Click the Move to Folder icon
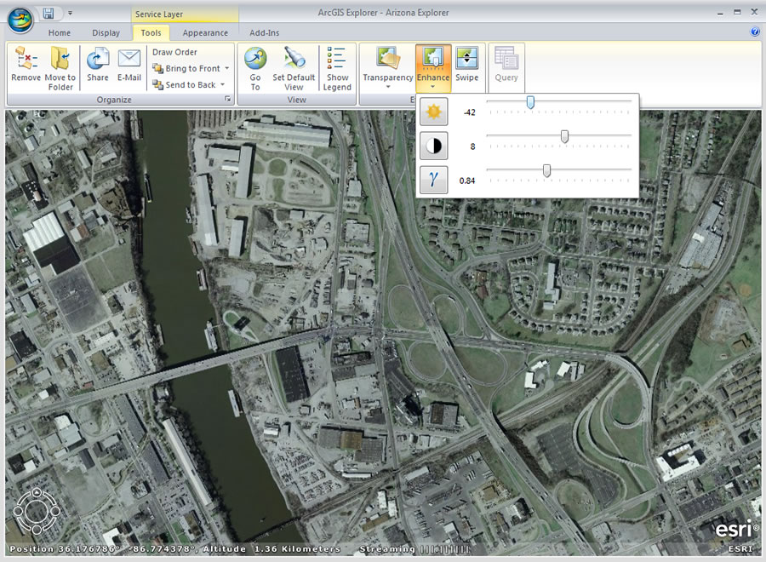The height and width of the screenshot is (562, 766). pos(60,60)
